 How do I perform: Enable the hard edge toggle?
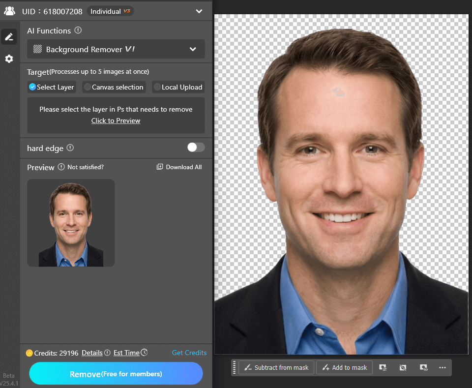[195, 148]
